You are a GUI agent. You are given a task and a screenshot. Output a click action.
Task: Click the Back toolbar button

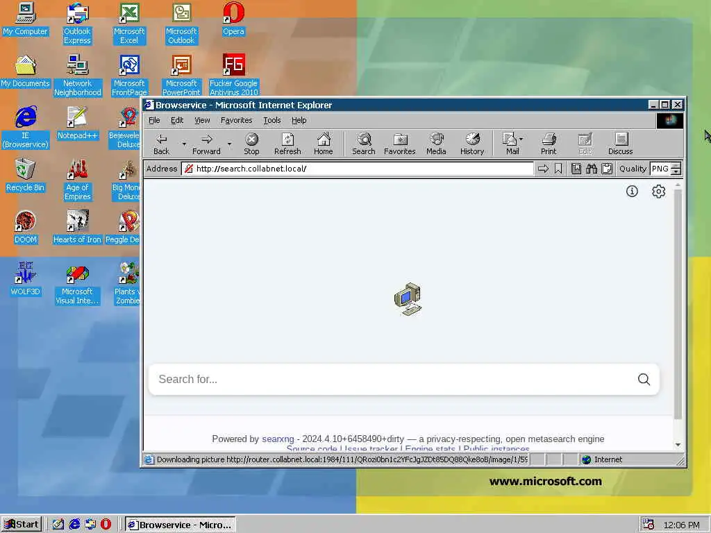(x=161, y=144)
